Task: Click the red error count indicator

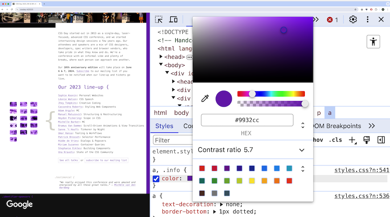Action: coord(332,20)
